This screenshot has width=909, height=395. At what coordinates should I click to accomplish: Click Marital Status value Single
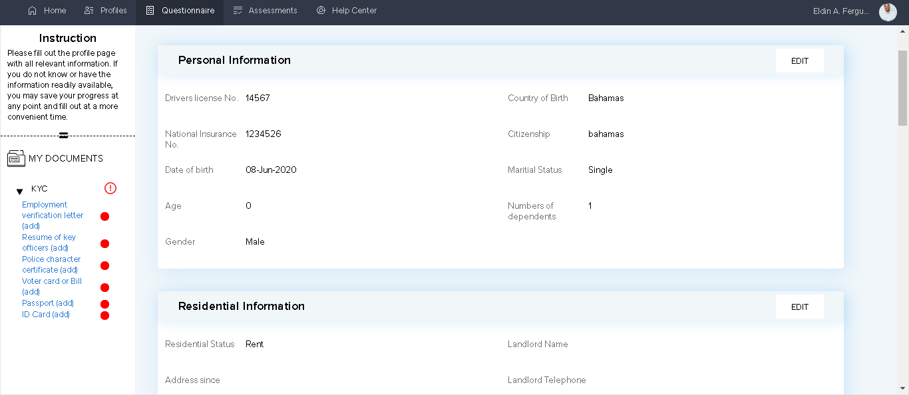pyautogui.click(x=600, y=170)
